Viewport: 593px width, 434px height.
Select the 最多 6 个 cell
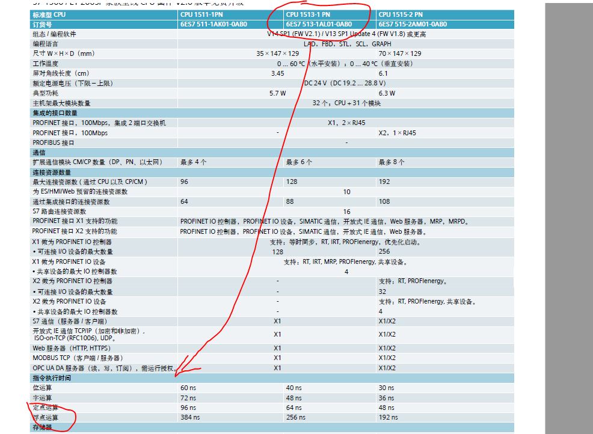[x=299, y=162]
